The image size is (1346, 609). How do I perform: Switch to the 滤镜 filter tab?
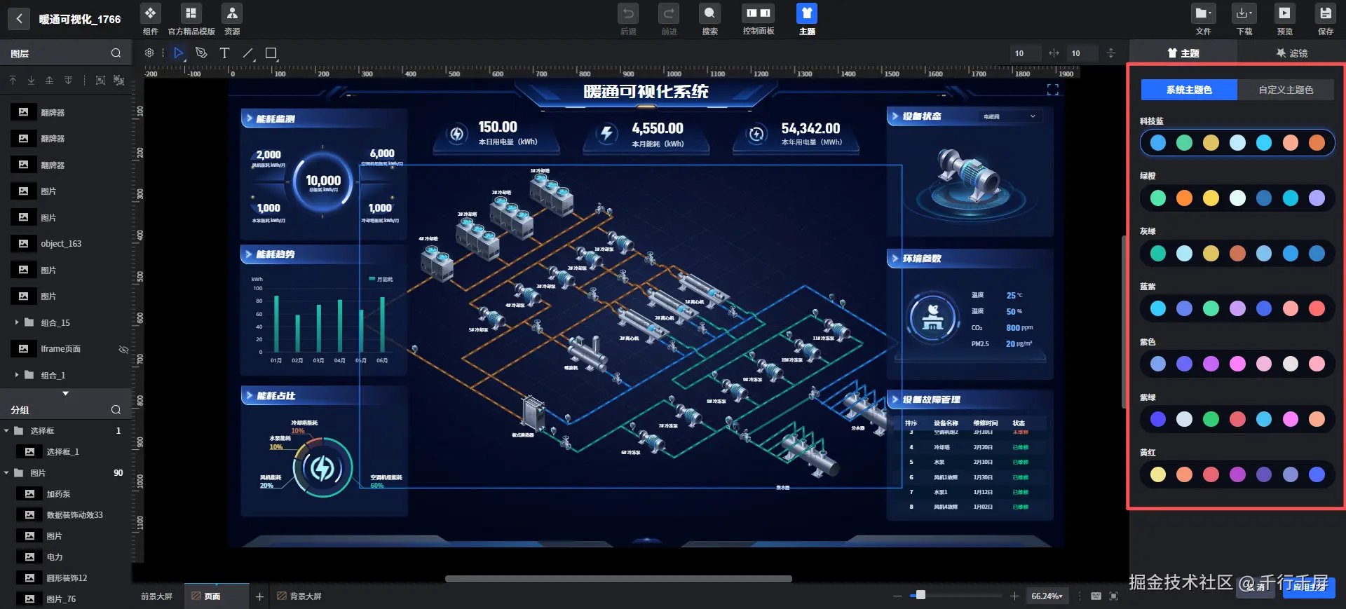1291,53
